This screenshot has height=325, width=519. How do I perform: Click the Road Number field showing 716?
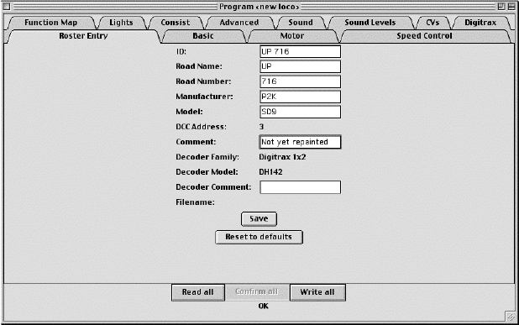pos(300,81)
